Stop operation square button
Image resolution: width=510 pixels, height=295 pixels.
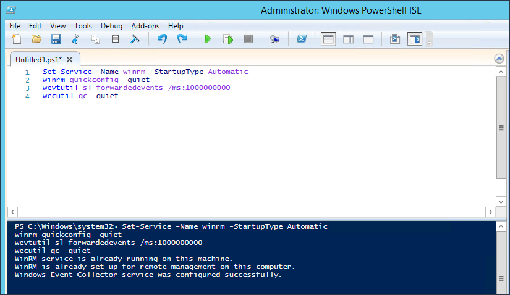[x=248, y=39]
